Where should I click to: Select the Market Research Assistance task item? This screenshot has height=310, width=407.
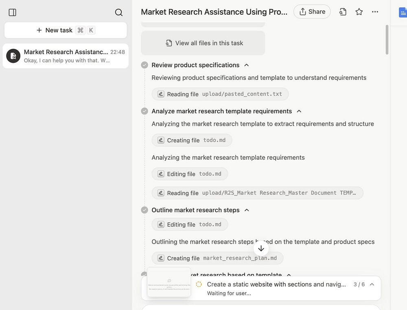(66, 56)
